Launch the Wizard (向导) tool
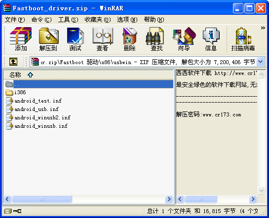 click(x=184, y=39)
